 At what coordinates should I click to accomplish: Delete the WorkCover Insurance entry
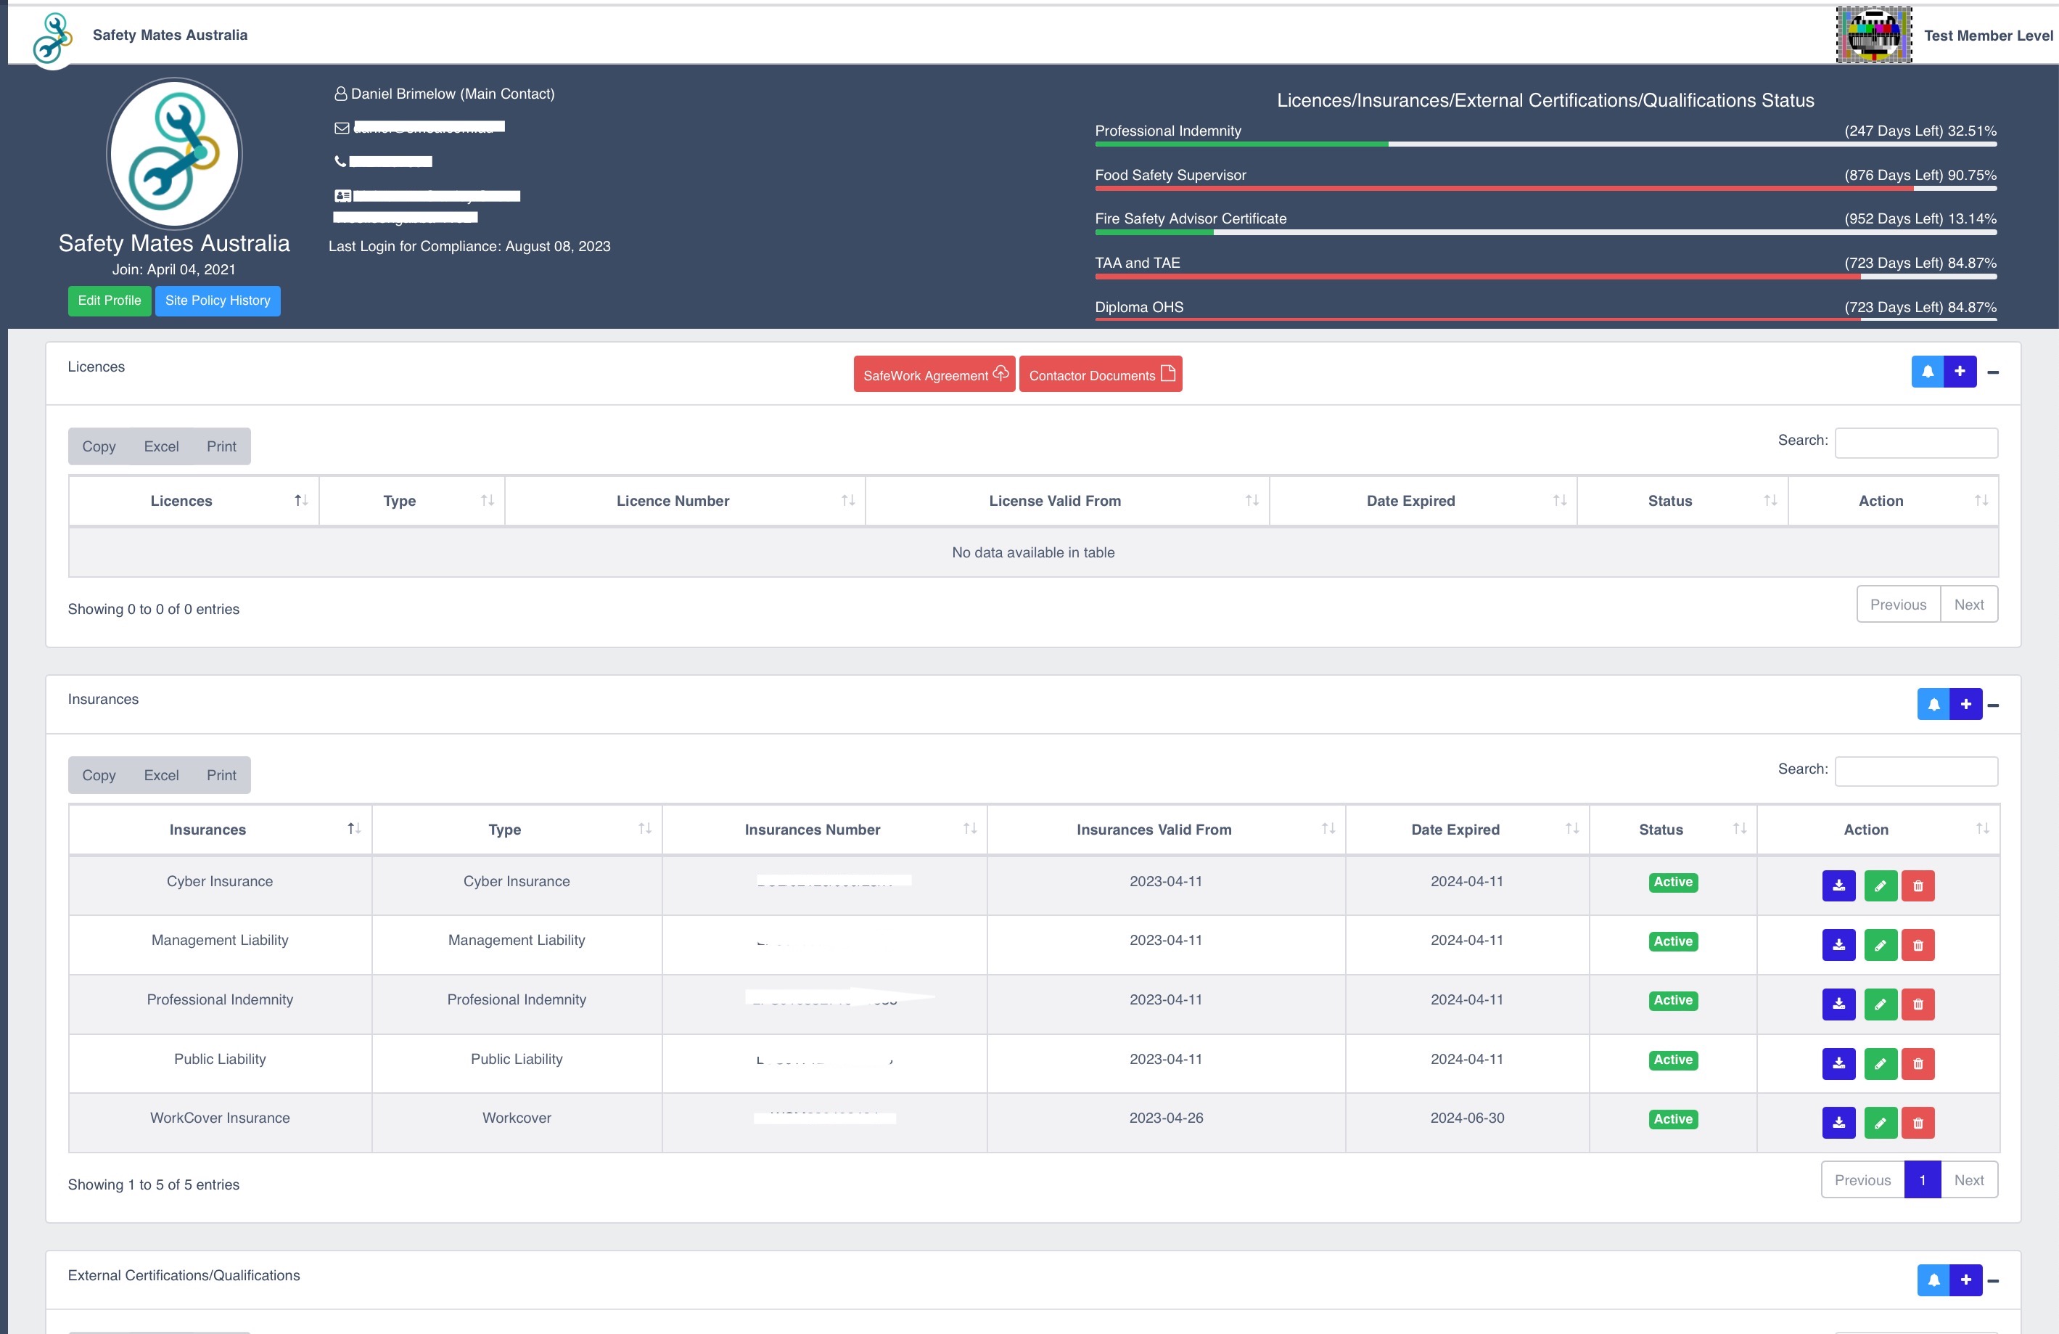coord(1918,1123)
